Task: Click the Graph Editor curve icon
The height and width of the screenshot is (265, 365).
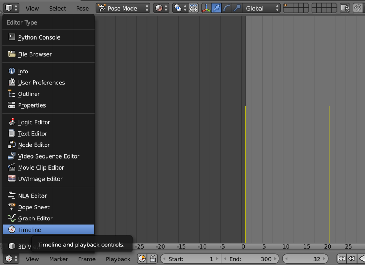Action: 12,218
